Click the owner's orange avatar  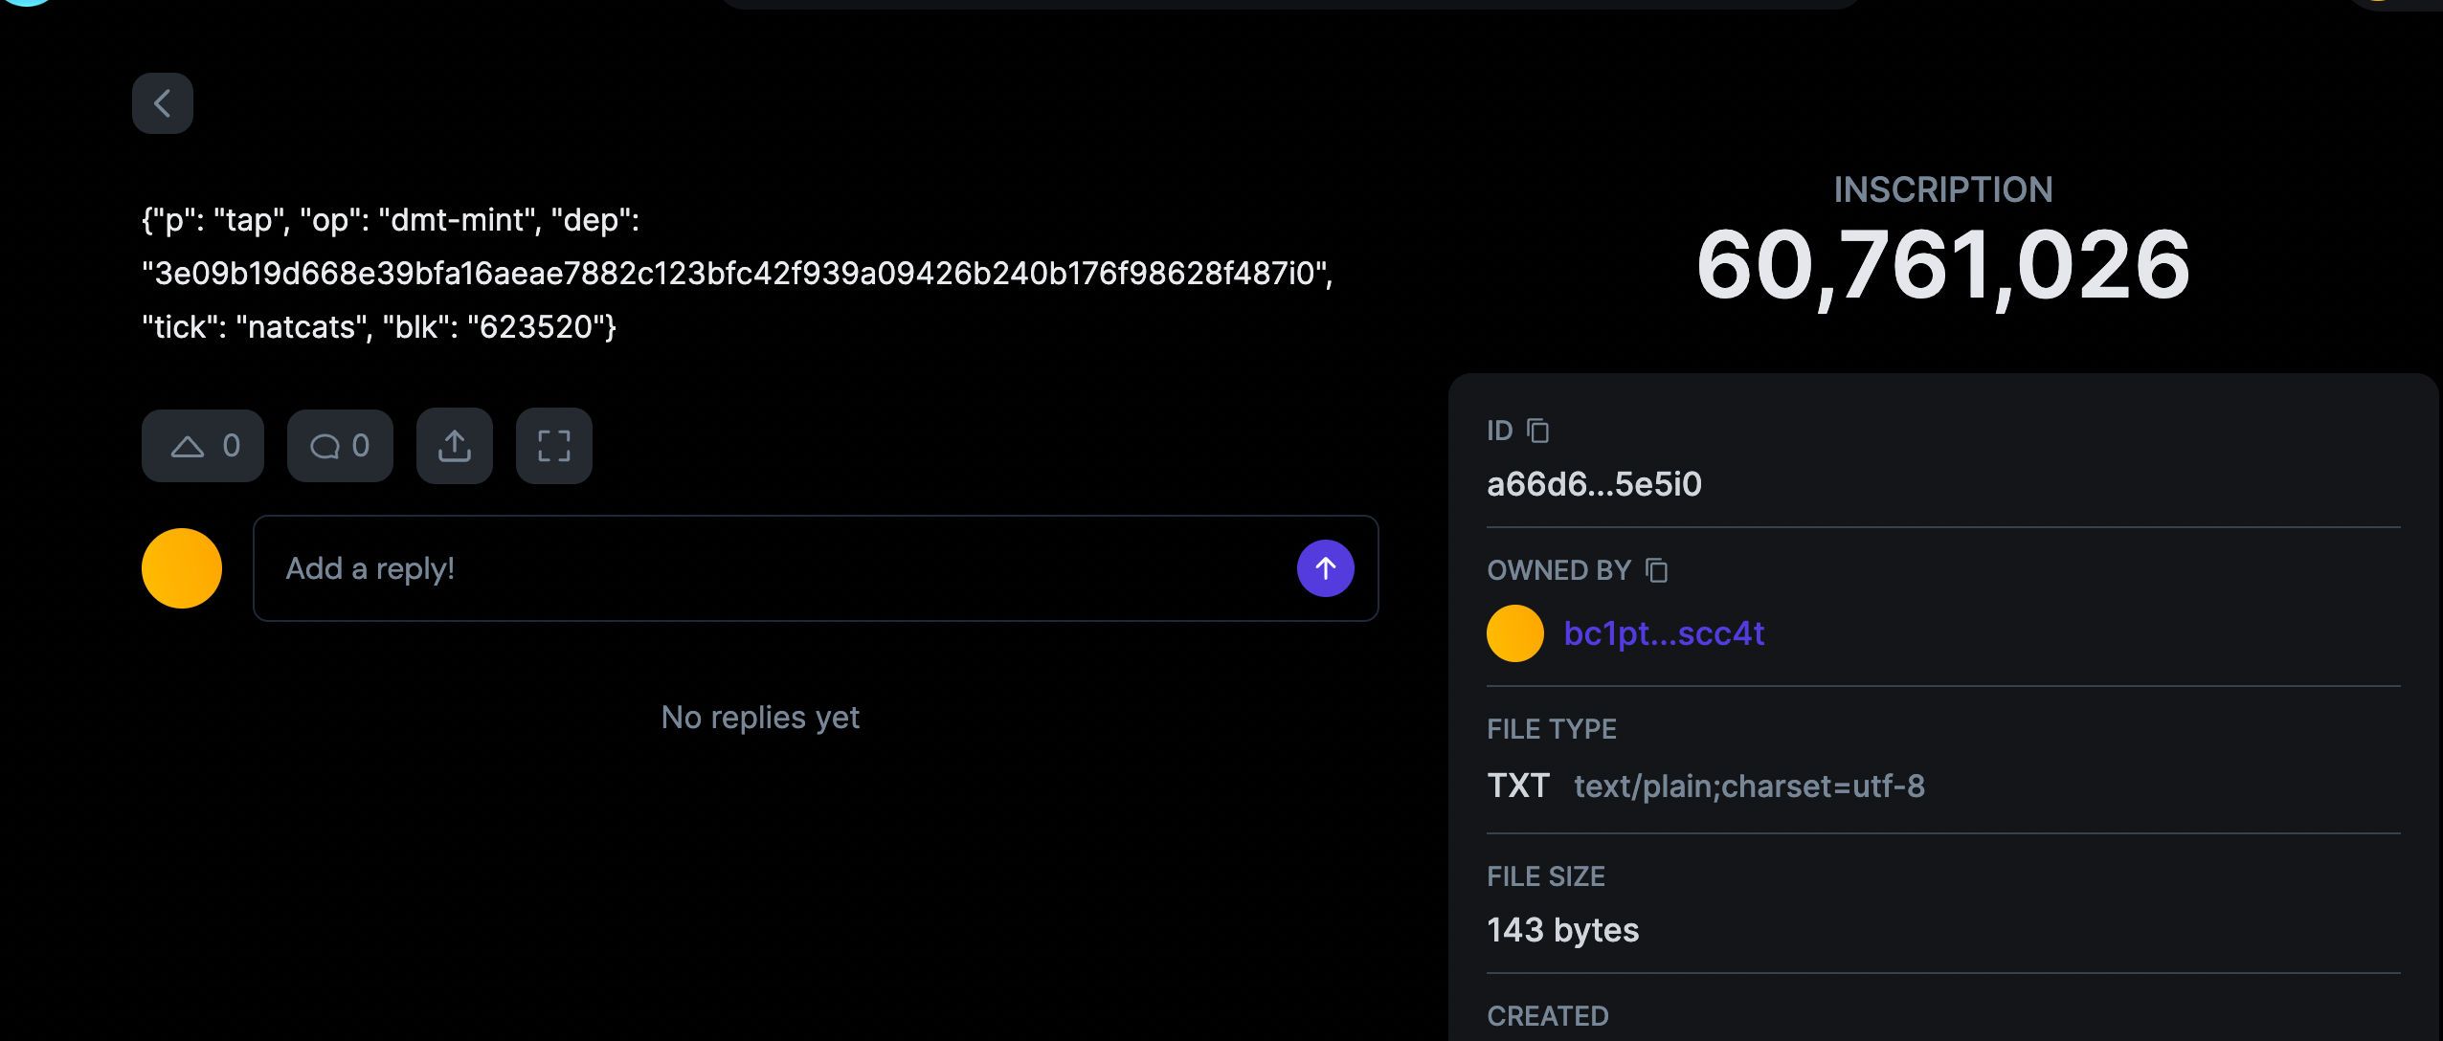pos(1515,633)
